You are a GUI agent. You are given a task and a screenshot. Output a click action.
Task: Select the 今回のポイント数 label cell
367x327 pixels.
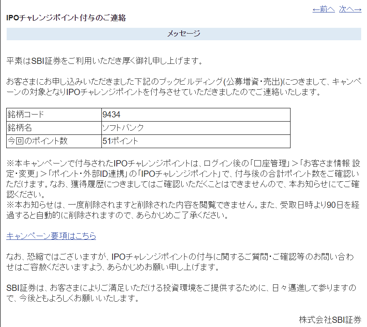[54, 141]
